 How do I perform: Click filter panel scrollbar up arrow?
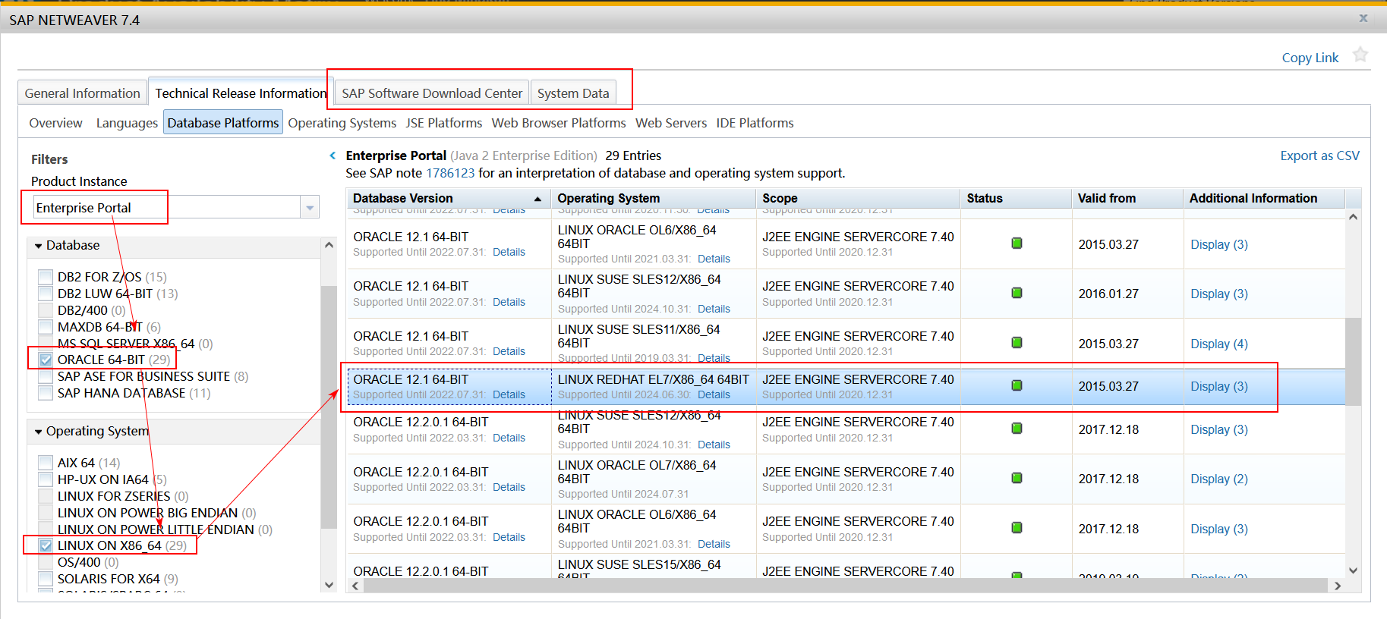tap(329, 245)
